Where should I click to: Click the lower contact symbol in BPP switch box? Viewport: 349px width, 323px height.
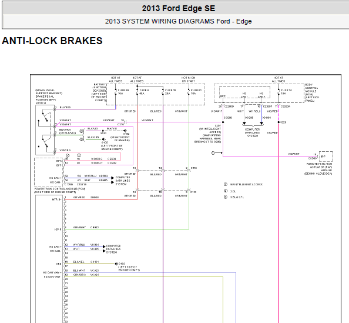45,142
